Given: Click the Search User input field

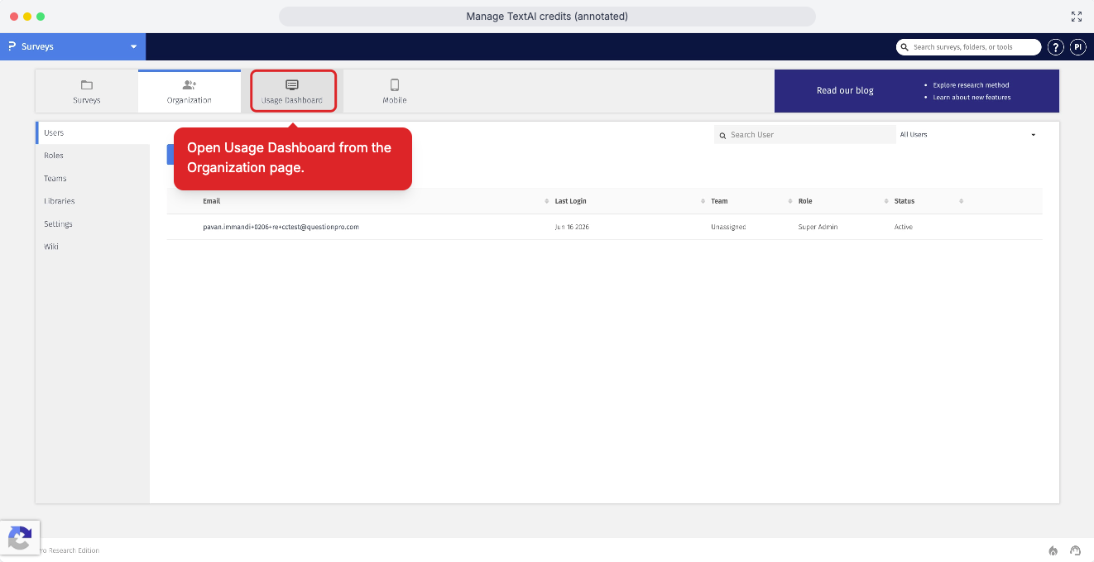Looking at the screenshot, I should click(804, 134).
